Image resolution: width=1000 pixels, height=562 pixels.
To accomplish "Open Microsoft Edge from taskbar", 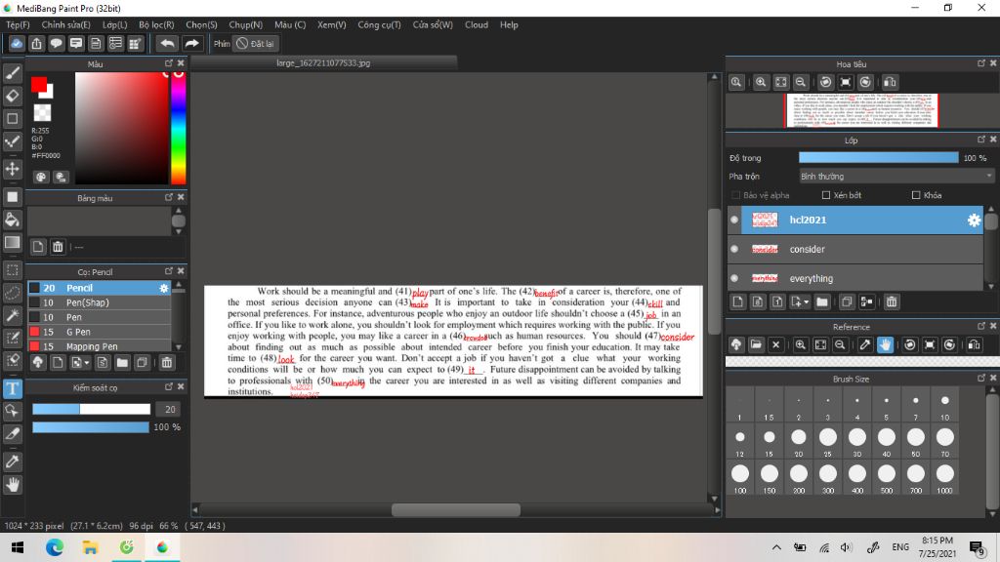I will tap(55, 547).
